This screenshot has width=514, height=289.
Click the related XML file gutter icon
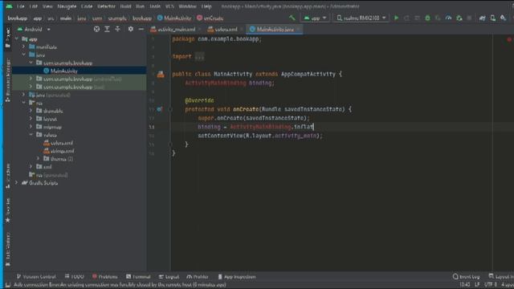click(x=161, y=75)
